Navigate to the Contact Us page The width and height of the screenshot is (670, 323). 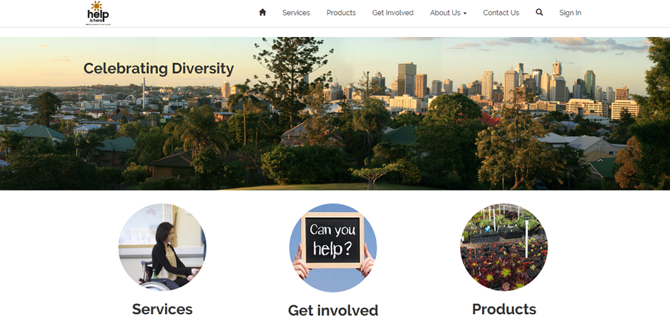pyautogui.click(x=501, y=12)
